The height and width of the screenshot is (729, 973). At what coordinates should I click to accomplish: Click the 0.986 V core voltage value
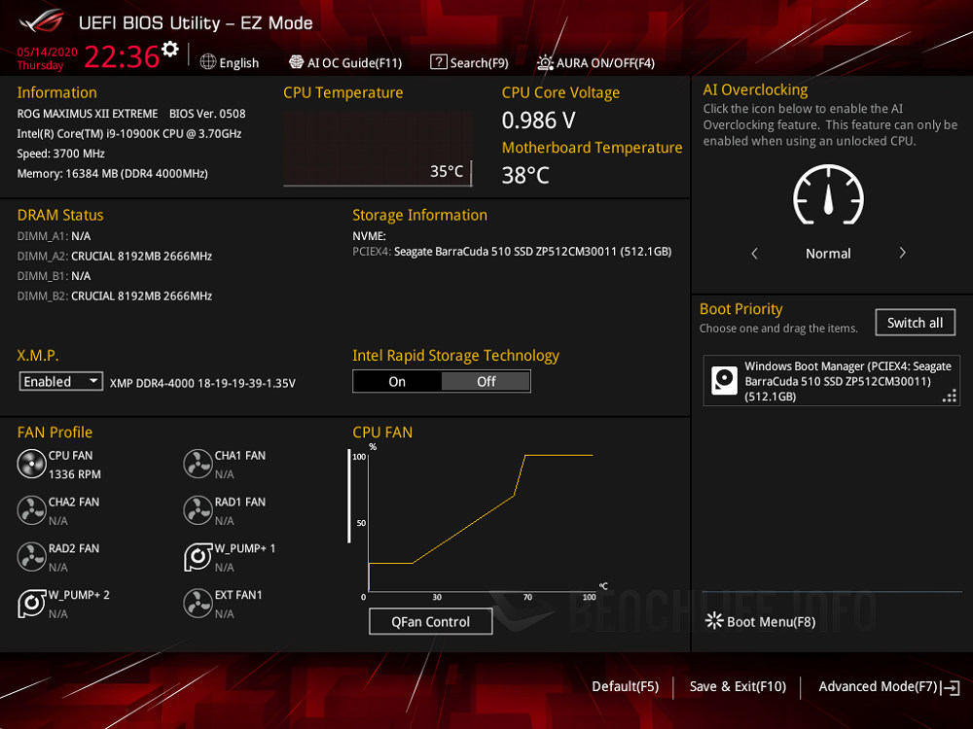(x=539, y=121)
